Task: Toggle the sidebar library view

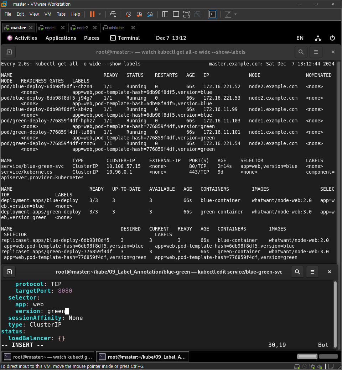Action: (165, 14)
